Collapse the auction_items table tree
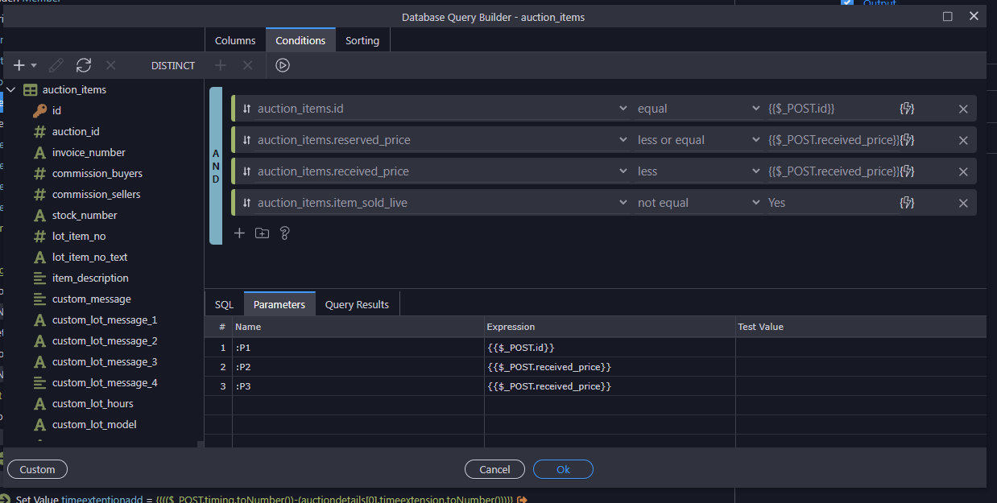Screen dimensions: 997x503 pyautogui.click(x=11, y=90)
